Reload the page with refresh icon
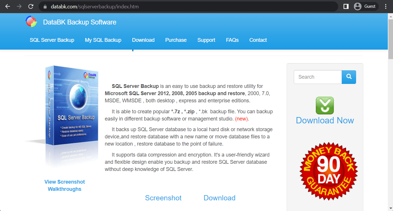393x211 pixels. pos(31,6)
